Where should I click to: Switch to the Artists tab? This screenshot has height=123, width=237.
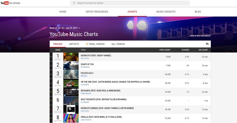(x=74, y=44)
